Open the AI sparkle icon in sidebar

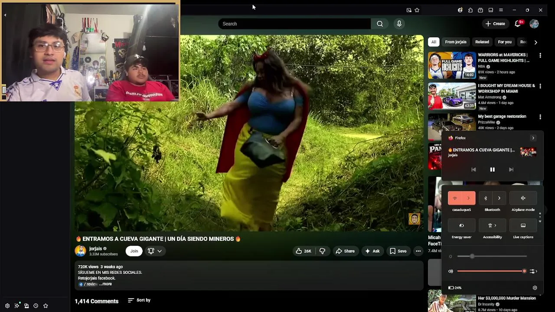[17, 305]
